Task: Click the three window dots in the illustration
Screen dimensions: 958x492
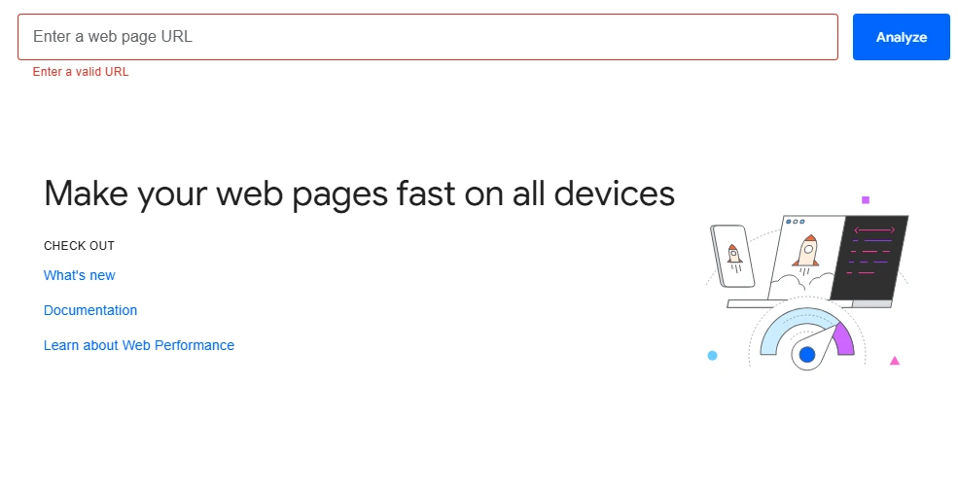Action: point(794,222)
